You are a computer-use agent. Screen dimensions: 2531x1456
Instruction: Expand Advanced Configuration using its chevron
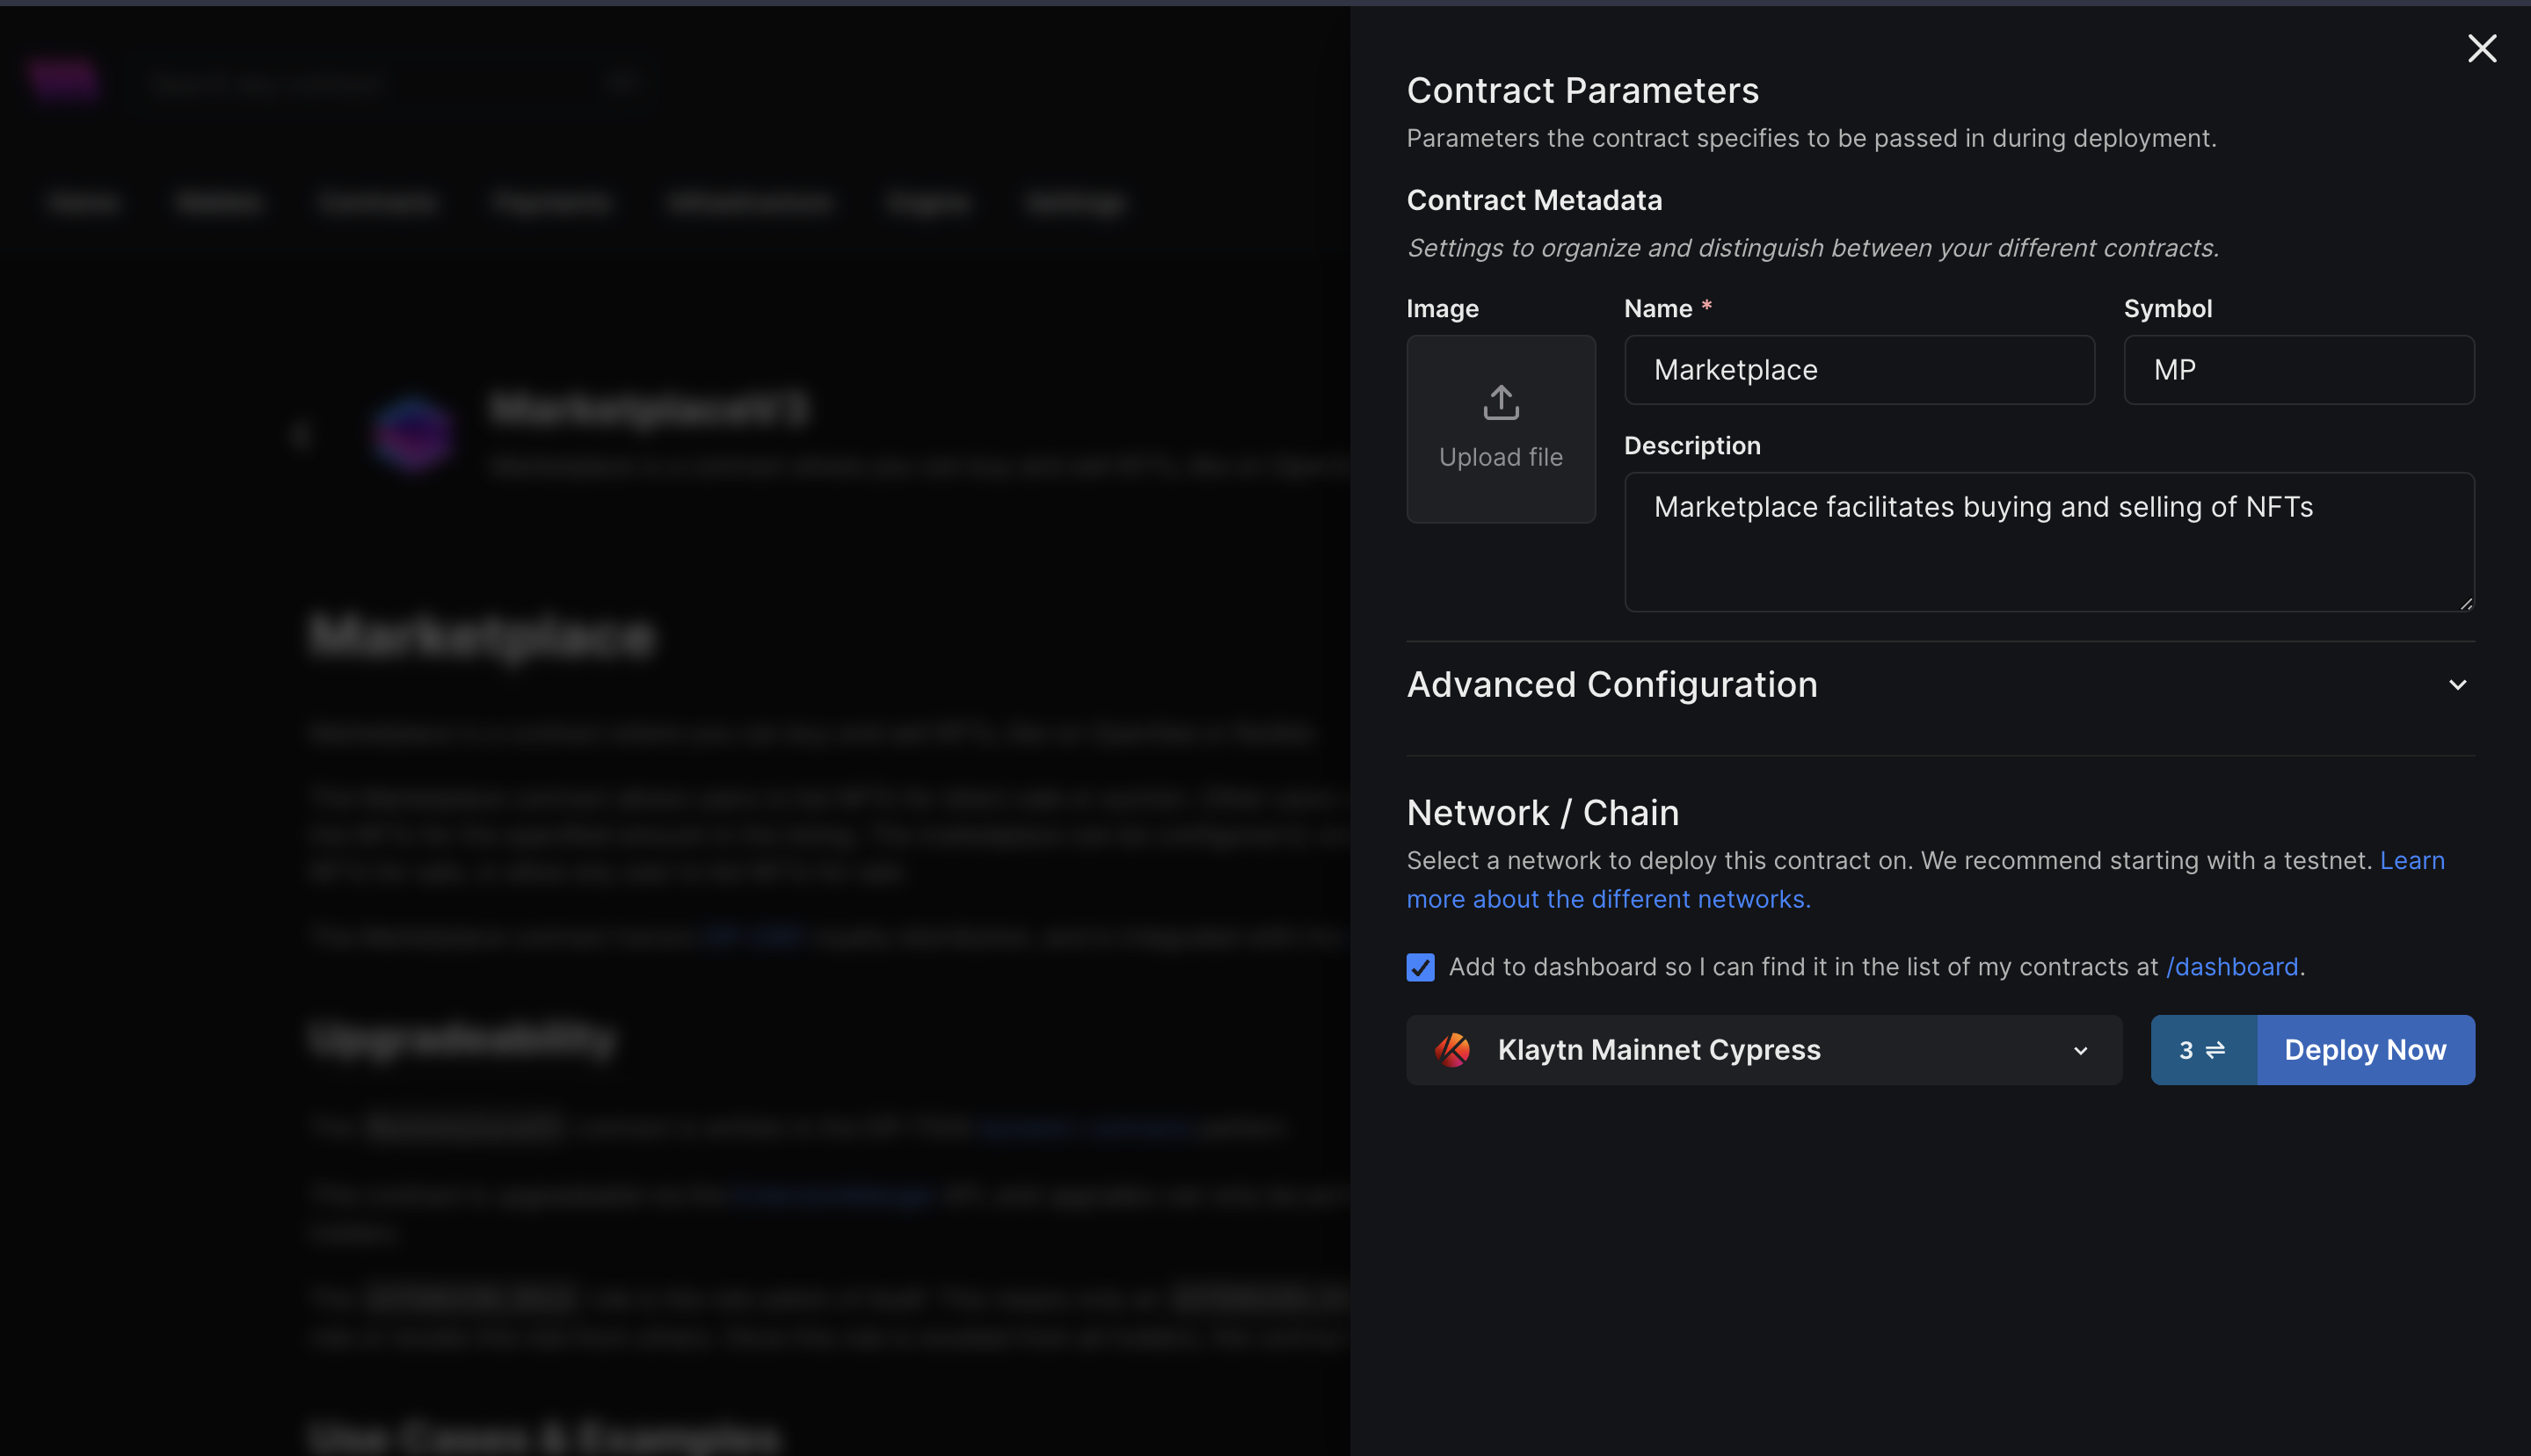point(2457,685)
